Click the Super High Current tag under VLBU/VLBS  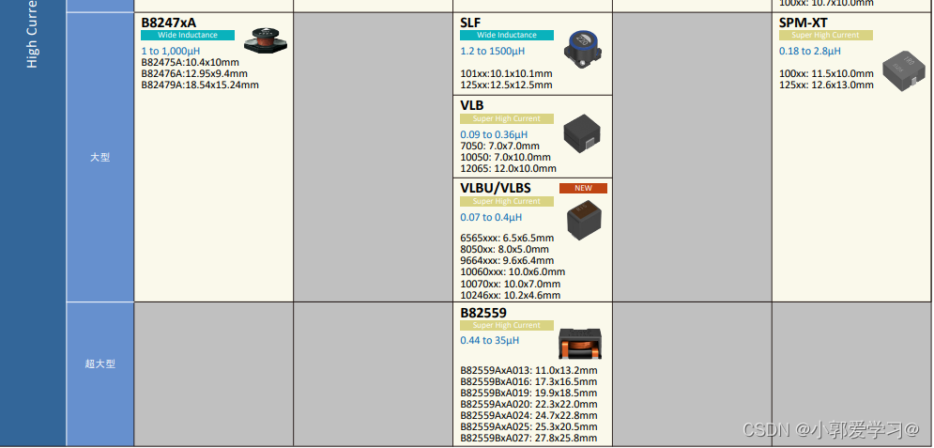click(x=507, y=201)
